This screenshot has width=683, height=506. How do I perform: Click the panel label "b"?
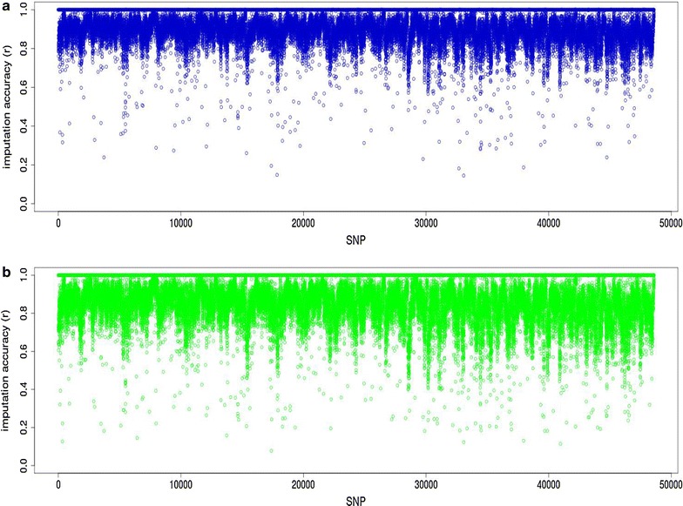pyautogui.click(x=6, y=273)
